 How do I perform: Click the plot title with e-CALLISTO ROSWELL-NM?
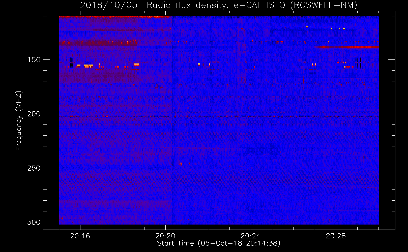point(219,5)
